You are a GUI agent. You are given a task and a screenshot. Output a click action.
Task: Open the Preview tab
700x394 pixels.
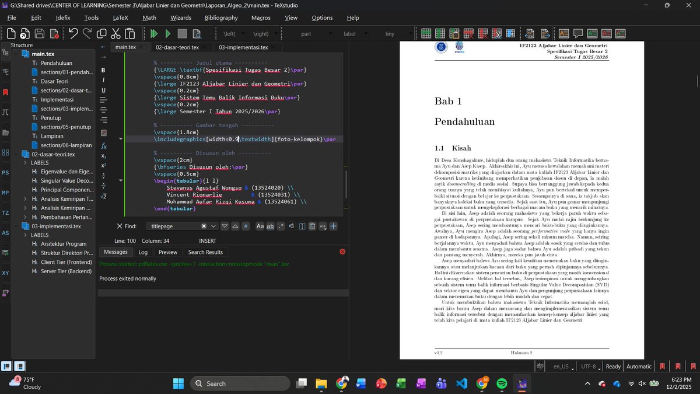coord(168,252)
